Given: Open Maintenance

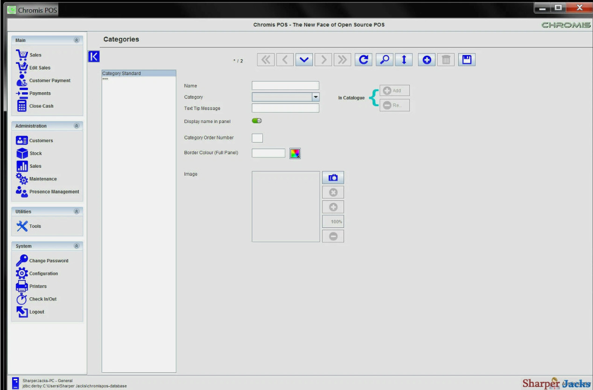Looking at the screenshot, I should click(x=36, y=179).
